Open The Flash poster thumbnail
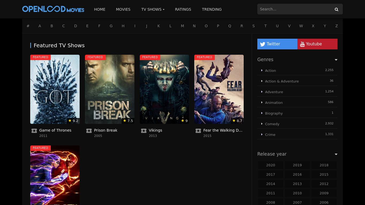The width and height of the screenshot is (365, 205). coord(55,175)
